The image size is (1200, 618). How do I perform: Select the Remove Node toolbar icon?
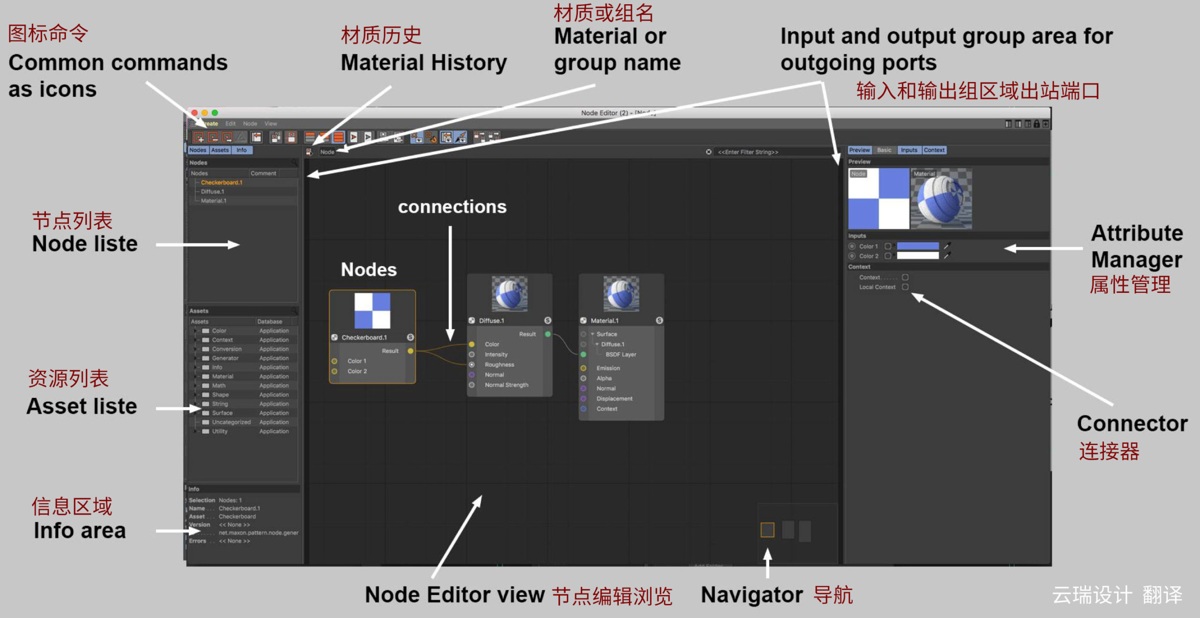click(x=212, y=137)
